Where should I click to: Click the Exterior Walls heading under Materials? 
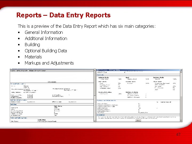(x=103, y=77)
